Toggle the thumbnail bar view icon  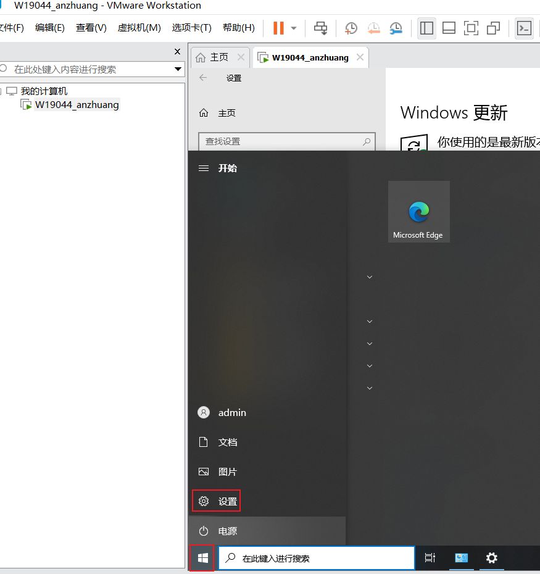tap(449, 28)
